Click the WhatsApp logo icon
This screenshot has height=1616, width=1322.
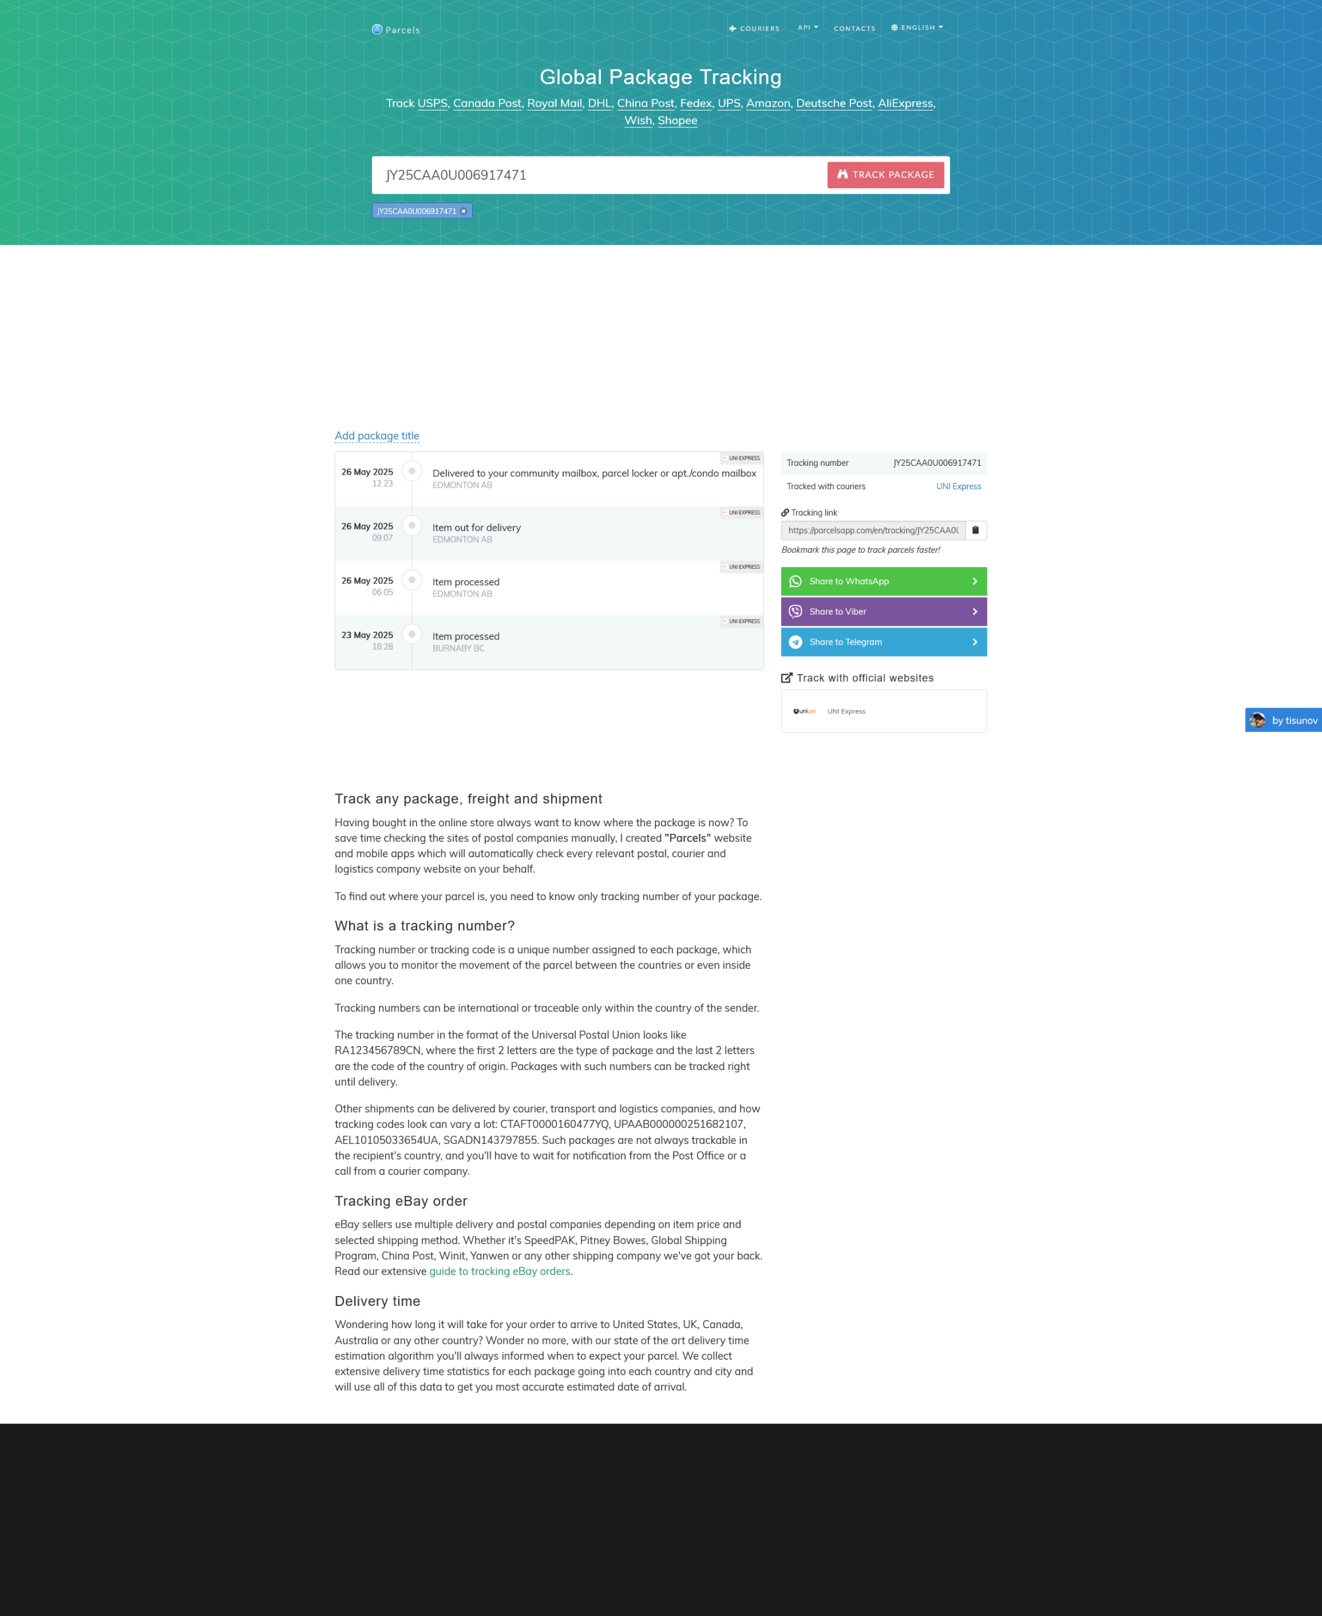point(795,582)
